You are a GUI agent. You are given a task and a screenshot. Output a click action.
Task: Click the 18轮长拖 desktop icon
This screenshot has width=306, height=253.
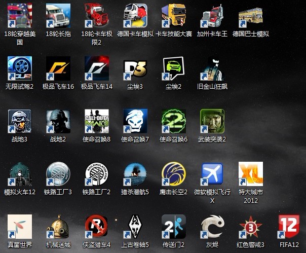[x=58, y=15]
